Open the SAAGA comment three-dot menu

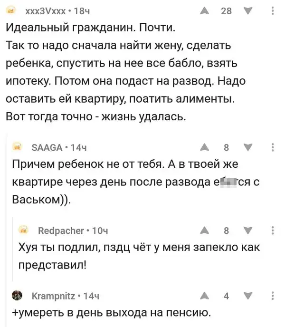[x=272, y=147]
